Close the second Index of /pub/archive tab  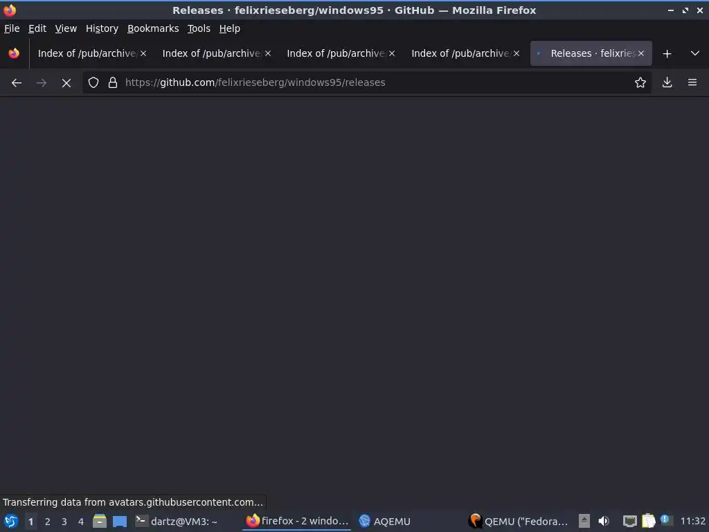[268, 53]
